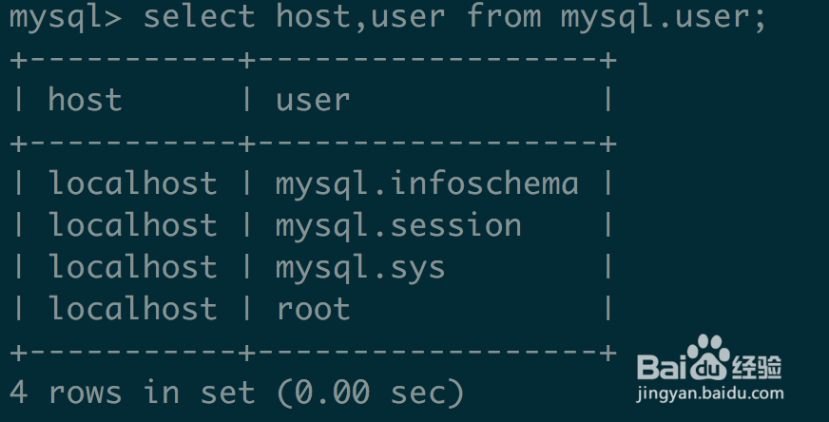Select the mysql.infoschema user cell
Screen dimensions: 829x422
tap(427, 183)
